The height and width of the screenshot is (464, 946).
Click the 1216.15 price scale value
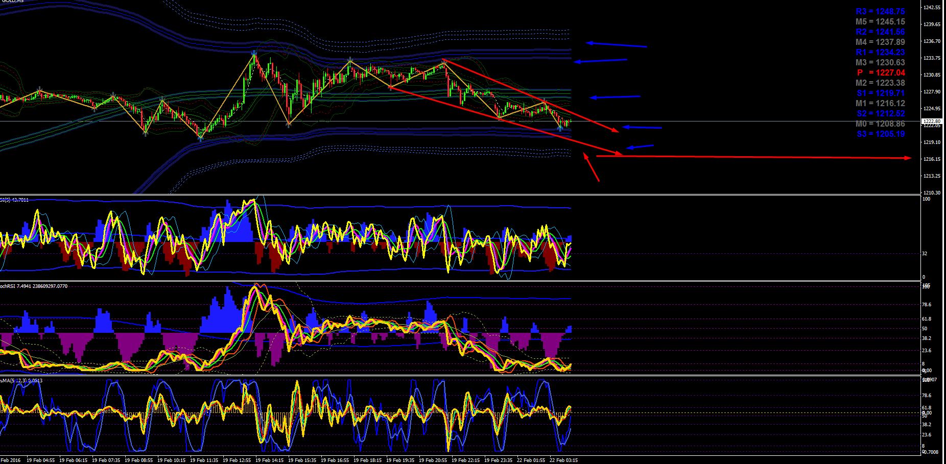[x=932, y=159]
